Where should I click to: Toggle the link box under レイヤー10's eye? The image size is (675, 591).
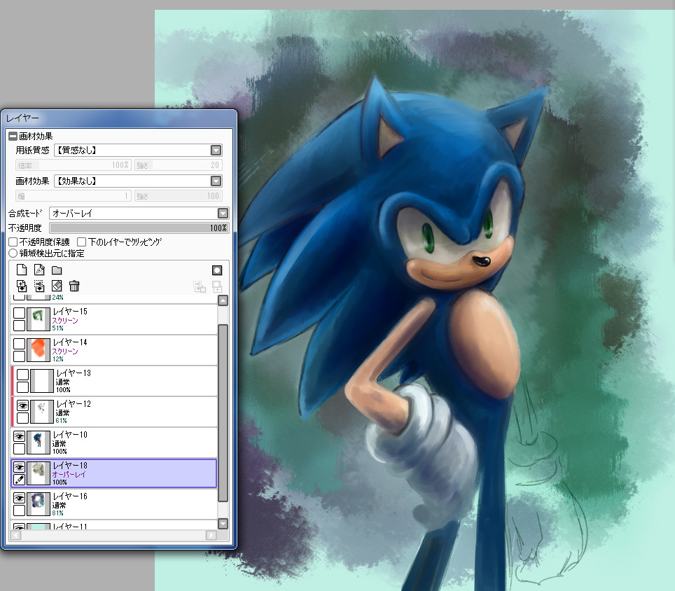pyautogui.click(x=19, y=449)
